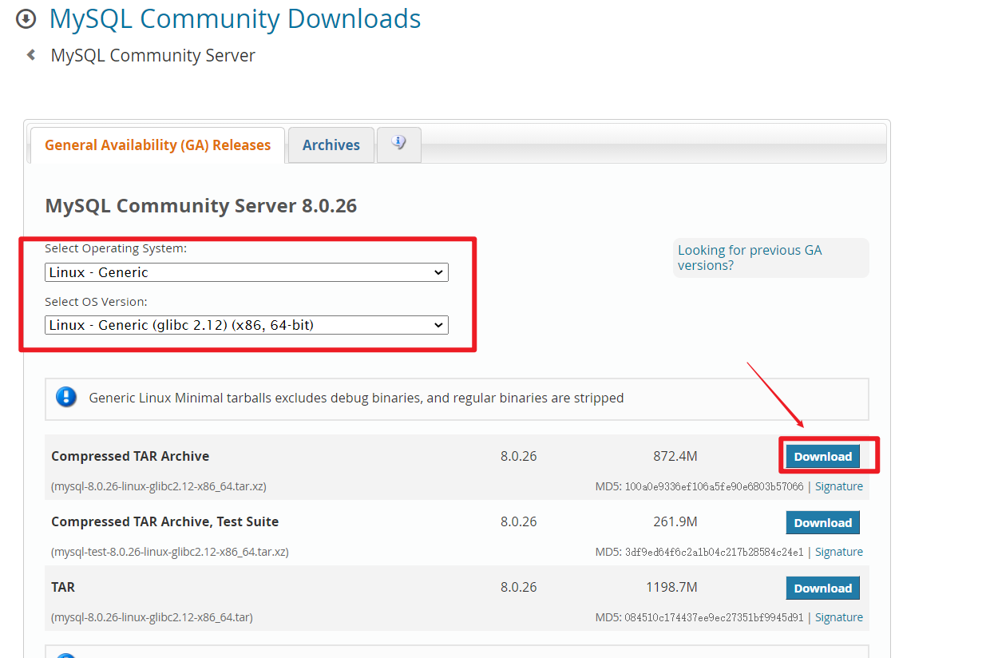Open Signature link for mysql-8.0.26-linux-glibc2.12-x86_64.tar.xz
This screenshot has width=986, height=658.
pos(839,486)
